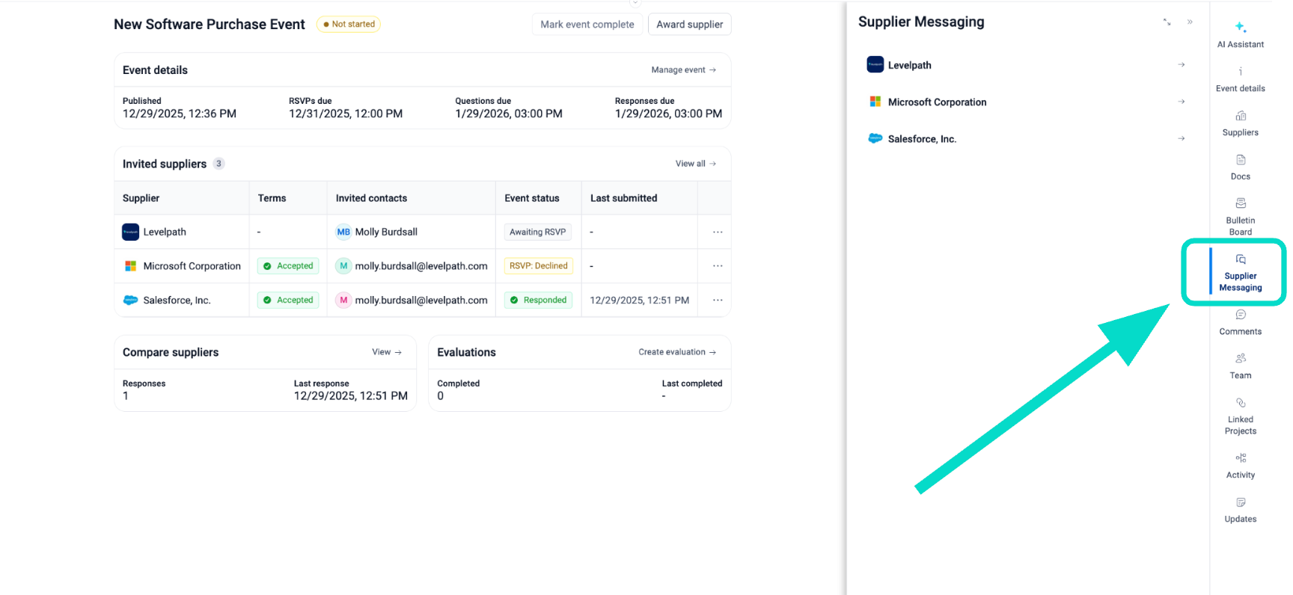The image size is (1293, 595).
Task: Open the Comments sidebar panel
Action: pyautogui.click(x=1240, y=322)
